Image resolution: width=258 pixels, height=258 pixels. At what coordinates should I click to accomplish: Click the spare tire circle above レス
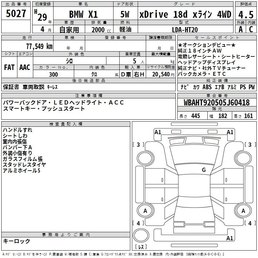pos(141,235)
